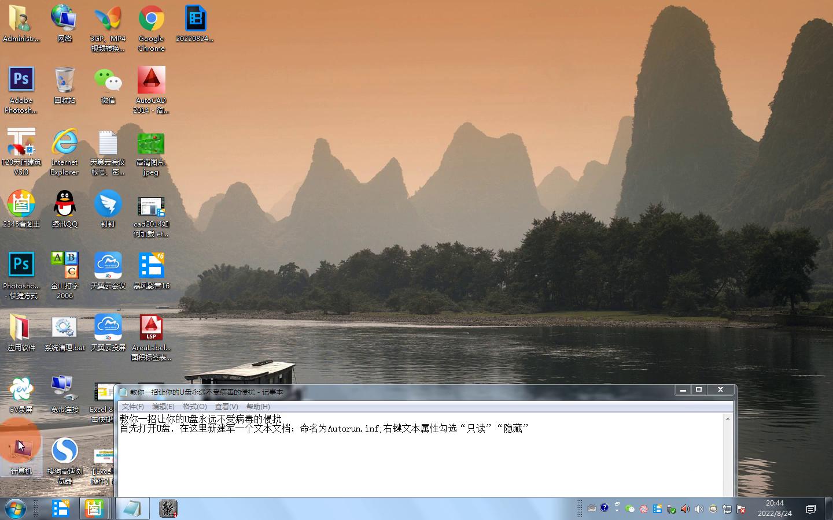833x520 pixels.
Task: Select the Internet Explorer desktop icon
Action: tap(64, 143)
